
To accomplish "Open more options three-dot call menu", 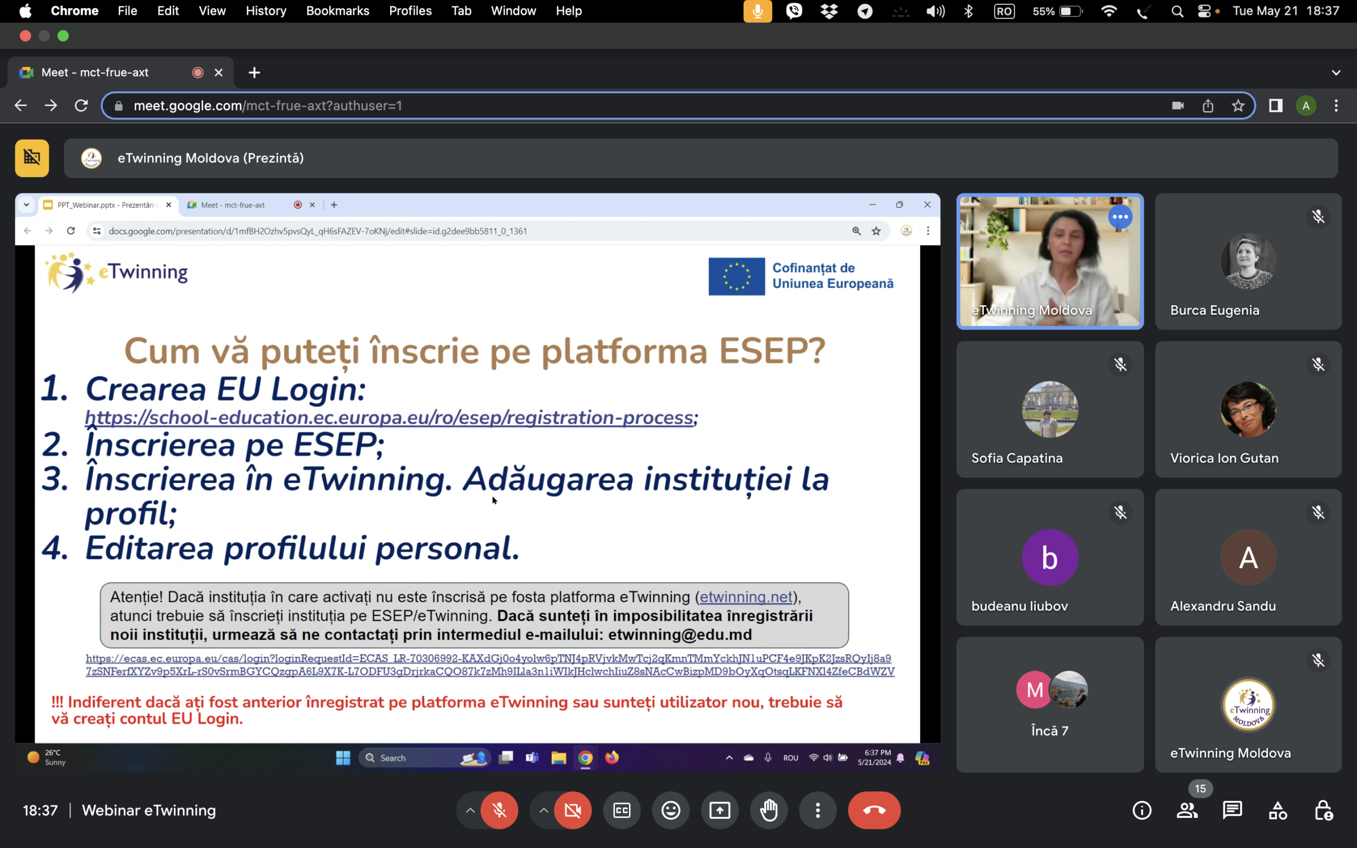I will [817, 810].
